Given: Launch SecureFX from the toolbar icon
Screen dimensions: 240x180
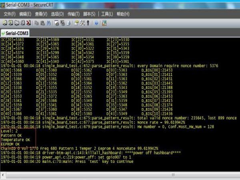Looking at the screenshot, I should tap(104, 23).
